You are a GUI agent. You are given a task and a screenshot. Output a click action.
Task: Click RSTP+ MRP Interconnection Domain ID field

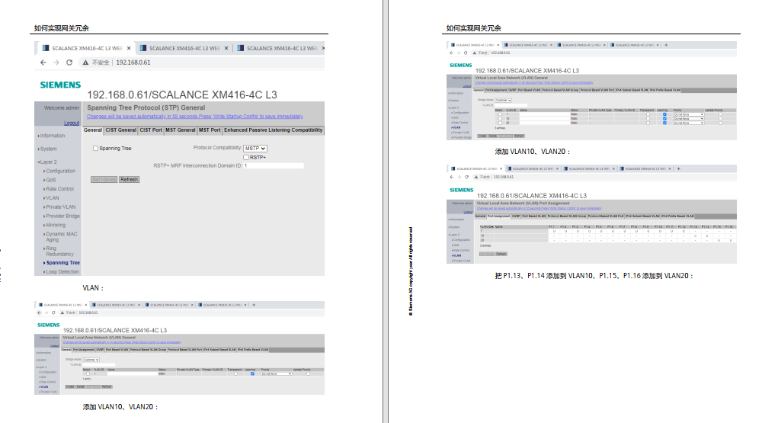pyautogui.click(x=274, y=166)
